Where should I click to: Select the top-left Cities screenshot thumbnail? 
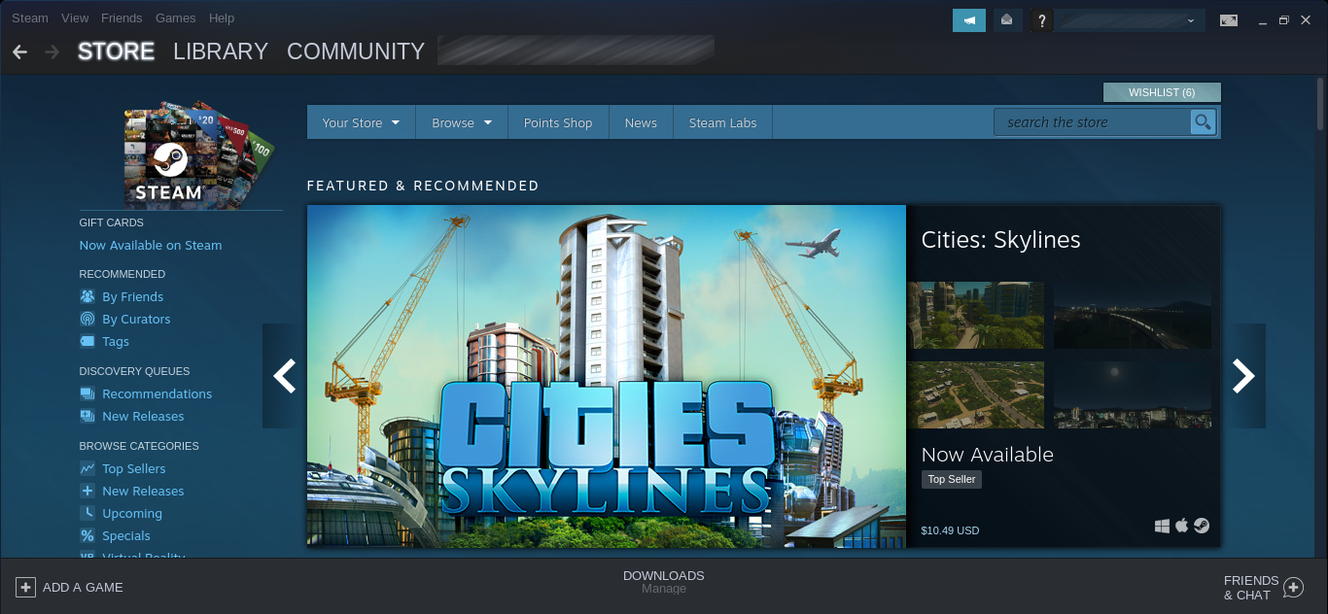(976, 315)
